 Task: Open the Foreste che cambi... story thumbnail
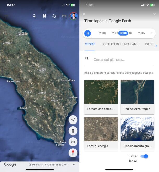pos(101,92)
